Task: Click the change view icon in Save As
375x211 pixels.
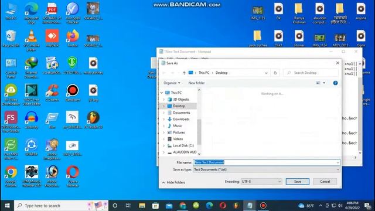Action: [318, 83]
